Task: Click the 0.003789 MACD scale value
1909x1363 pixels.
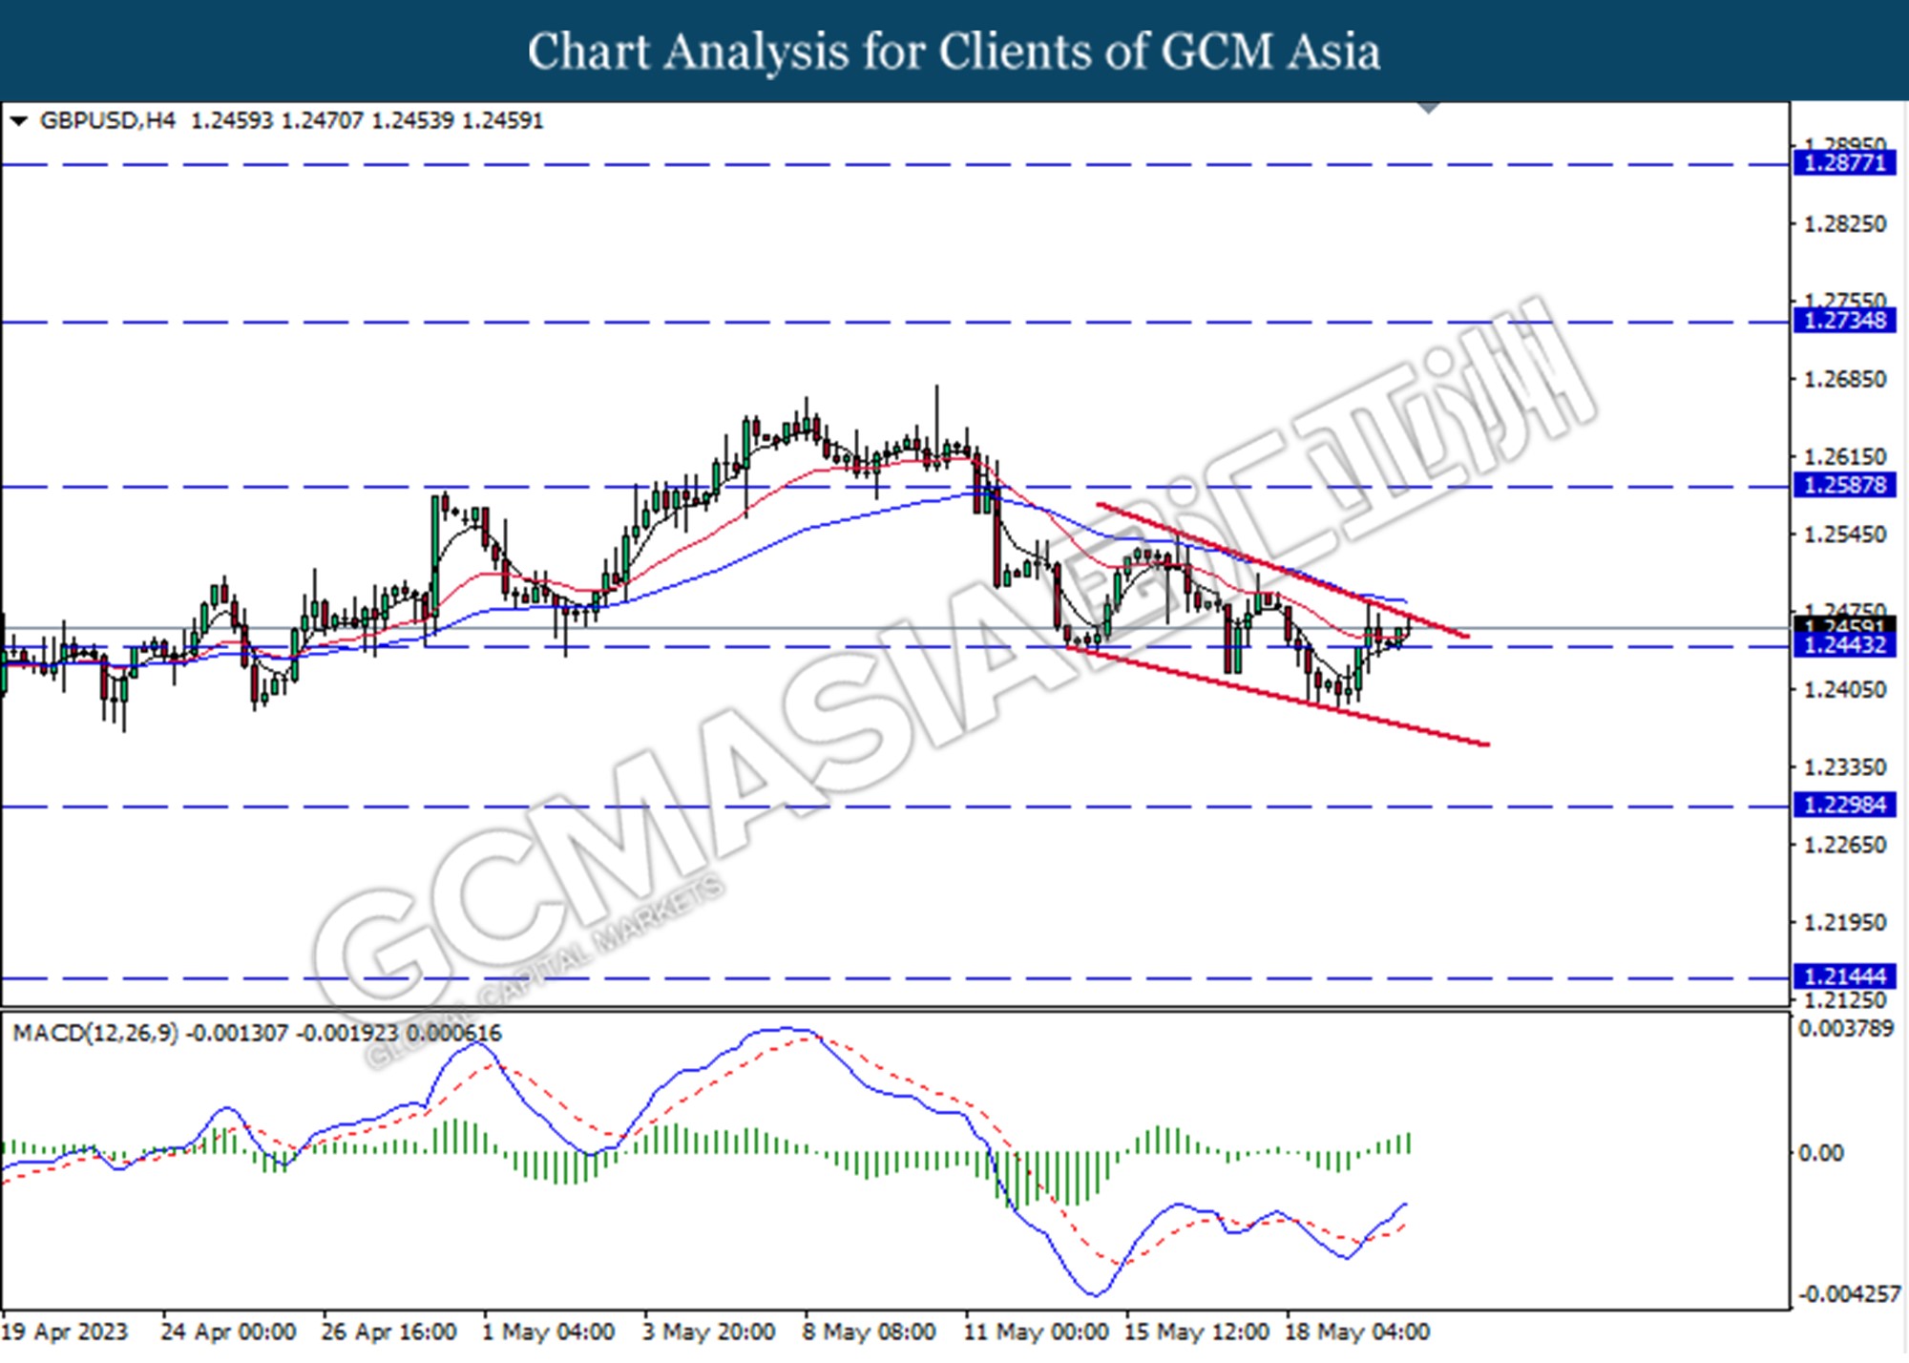Action: 1845,1029
